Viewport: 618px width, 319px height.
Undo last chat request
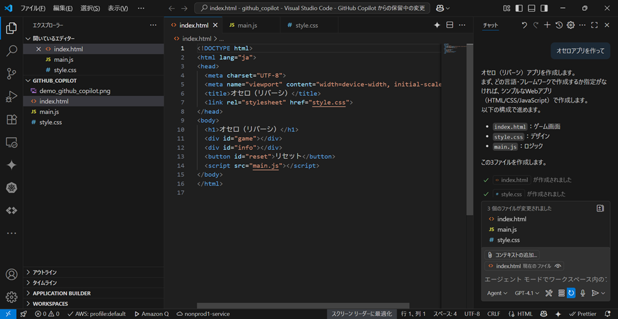524,25
